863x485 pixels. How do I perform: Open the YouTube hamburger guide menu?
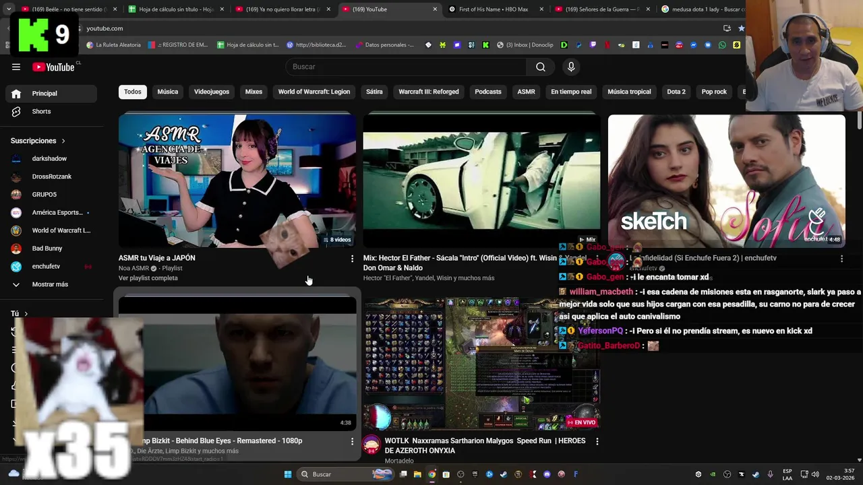tap(16, 67)
